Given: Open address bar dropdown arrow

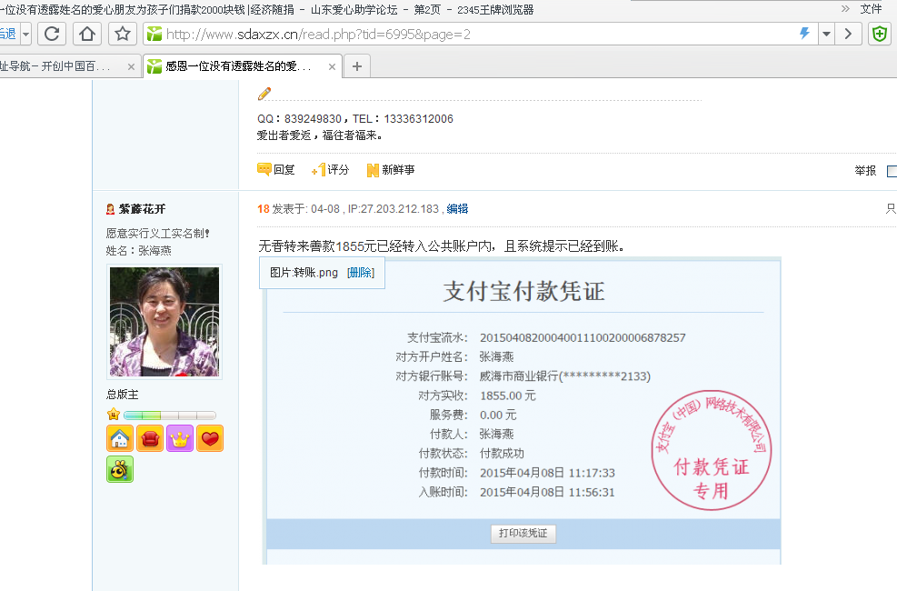Looking at the screenshot, I should coord(826,35).
